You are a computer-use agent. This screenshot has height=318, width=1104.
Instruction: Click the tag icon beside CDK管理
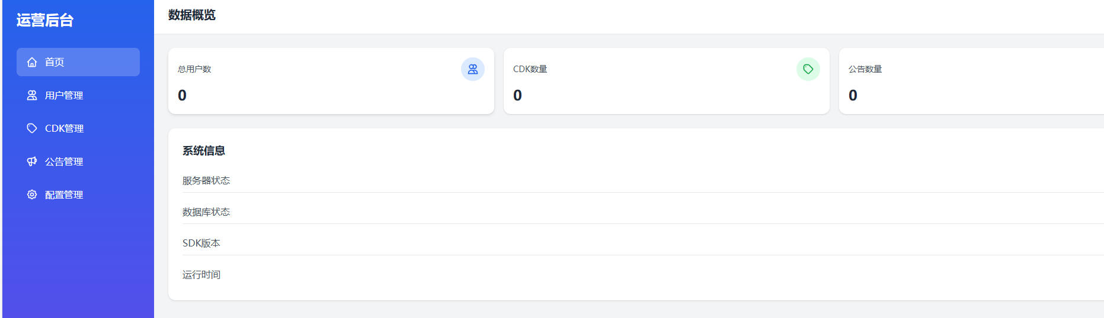click(x=32, y=128)
